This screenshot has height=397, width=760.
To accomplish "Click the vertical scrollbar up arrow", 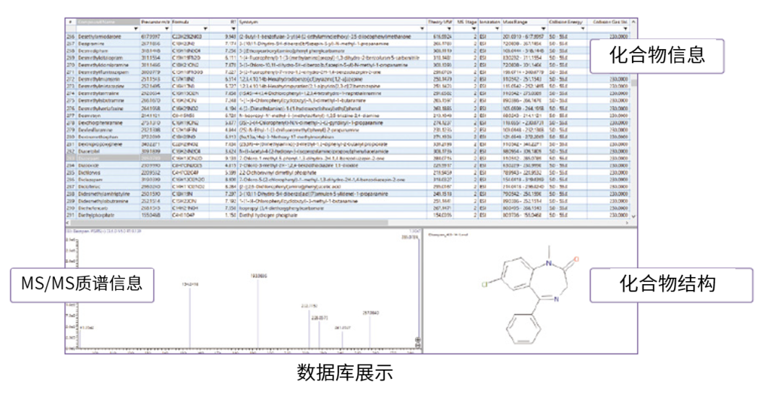I will 634,23.
